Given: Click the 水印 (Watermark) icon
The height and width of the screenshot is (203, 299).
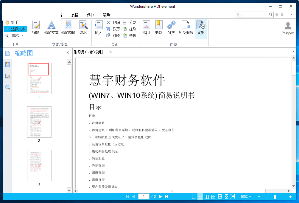Looking at the screenshot, I should click(146, 28).
